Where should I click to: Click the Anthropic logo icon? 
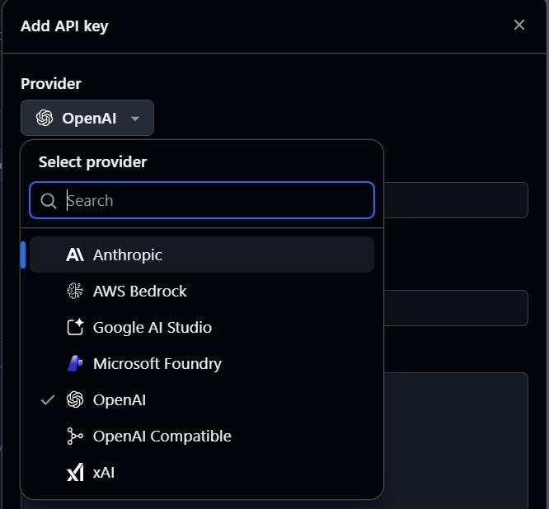[75, 254]
